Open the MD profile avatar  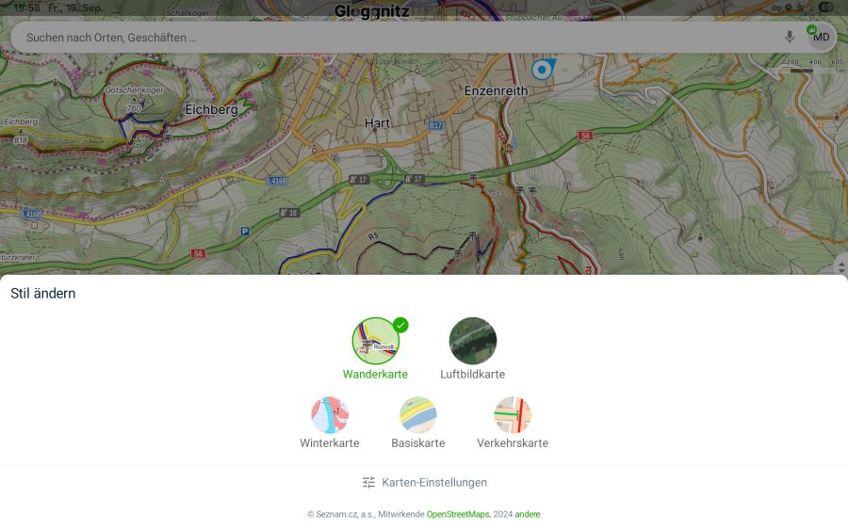(821, 37)
